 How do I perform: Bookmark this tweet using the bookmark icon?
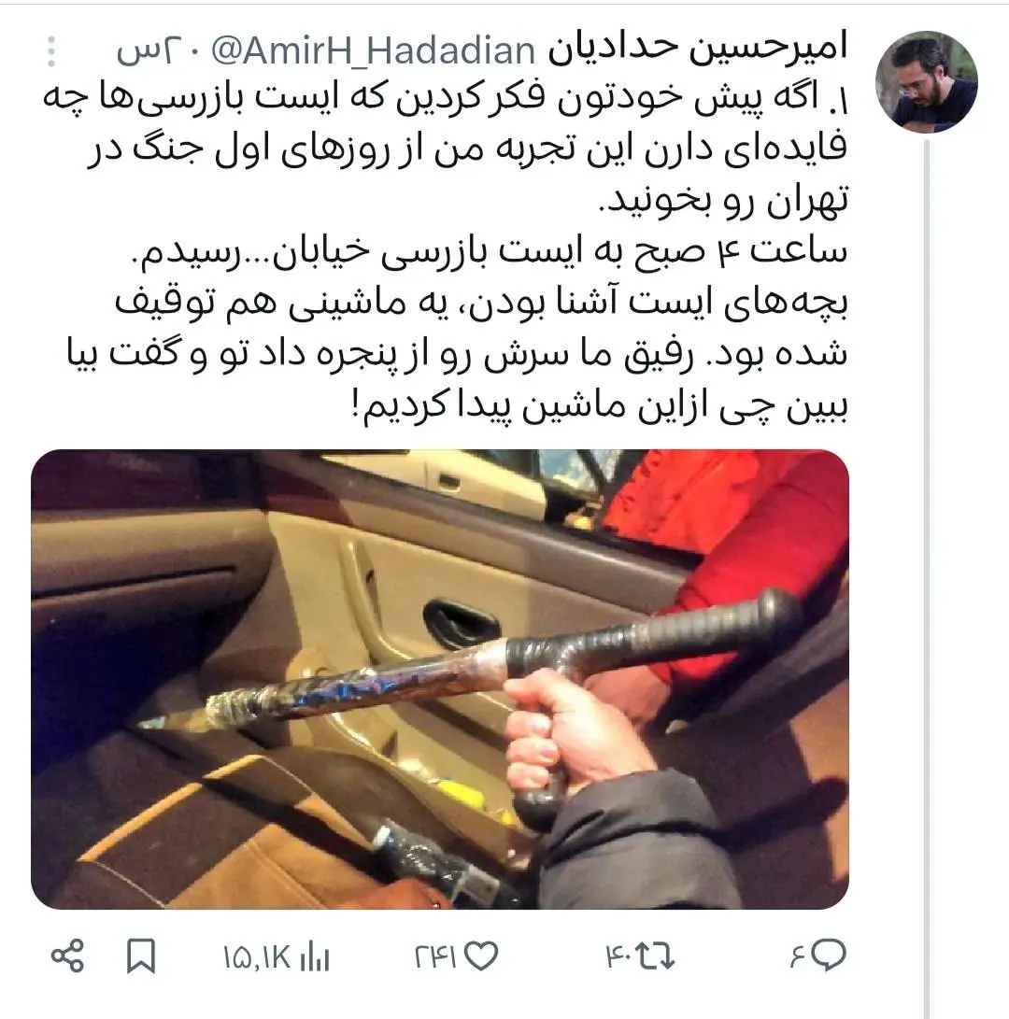click(140, 956)
